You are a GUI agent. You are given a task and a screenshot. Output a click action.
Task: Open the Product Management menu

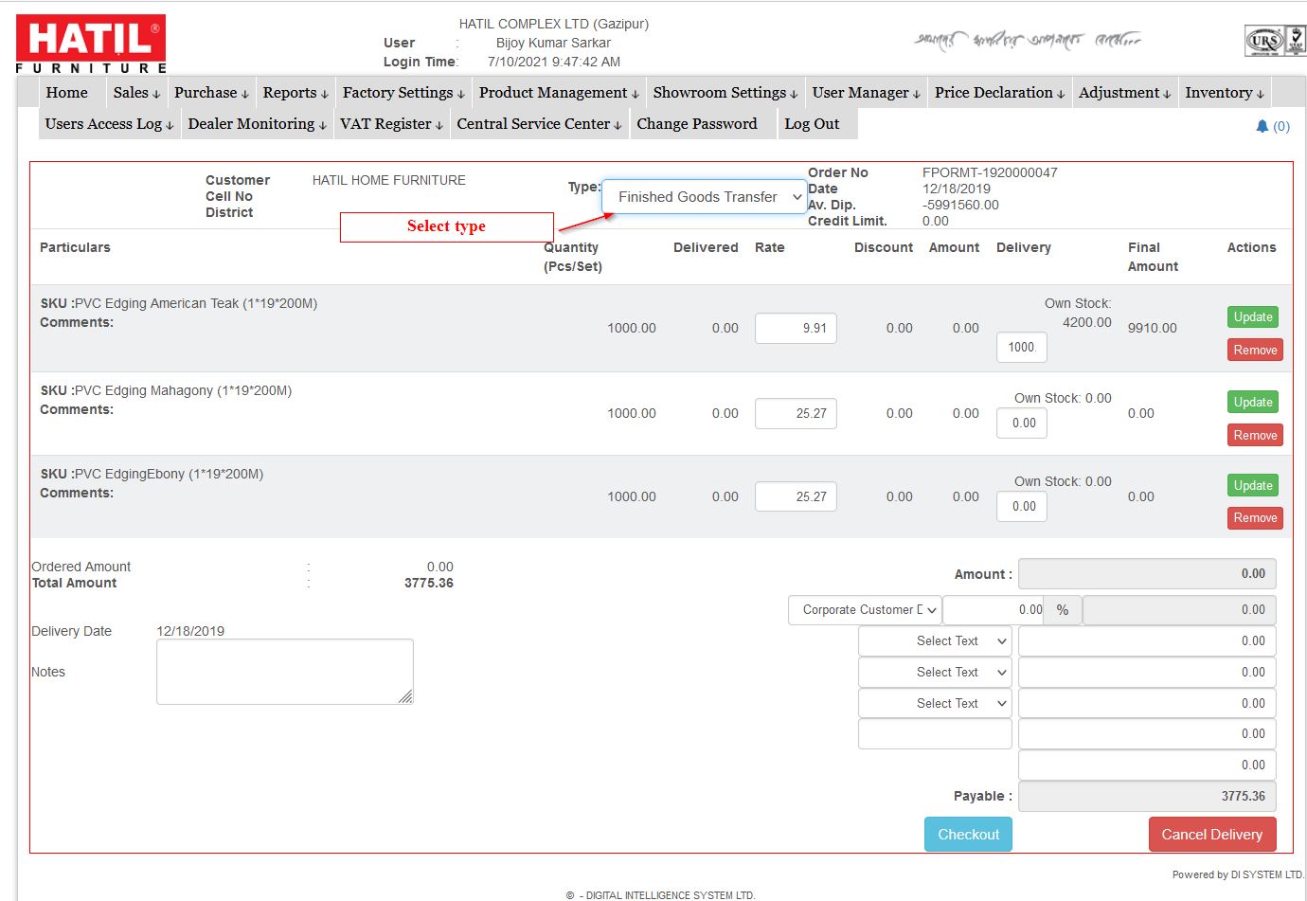(559, 93)
